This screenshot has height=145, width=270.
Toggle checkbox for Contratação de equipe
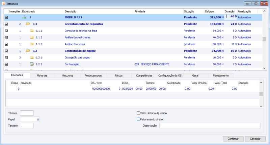coord(6,51)
